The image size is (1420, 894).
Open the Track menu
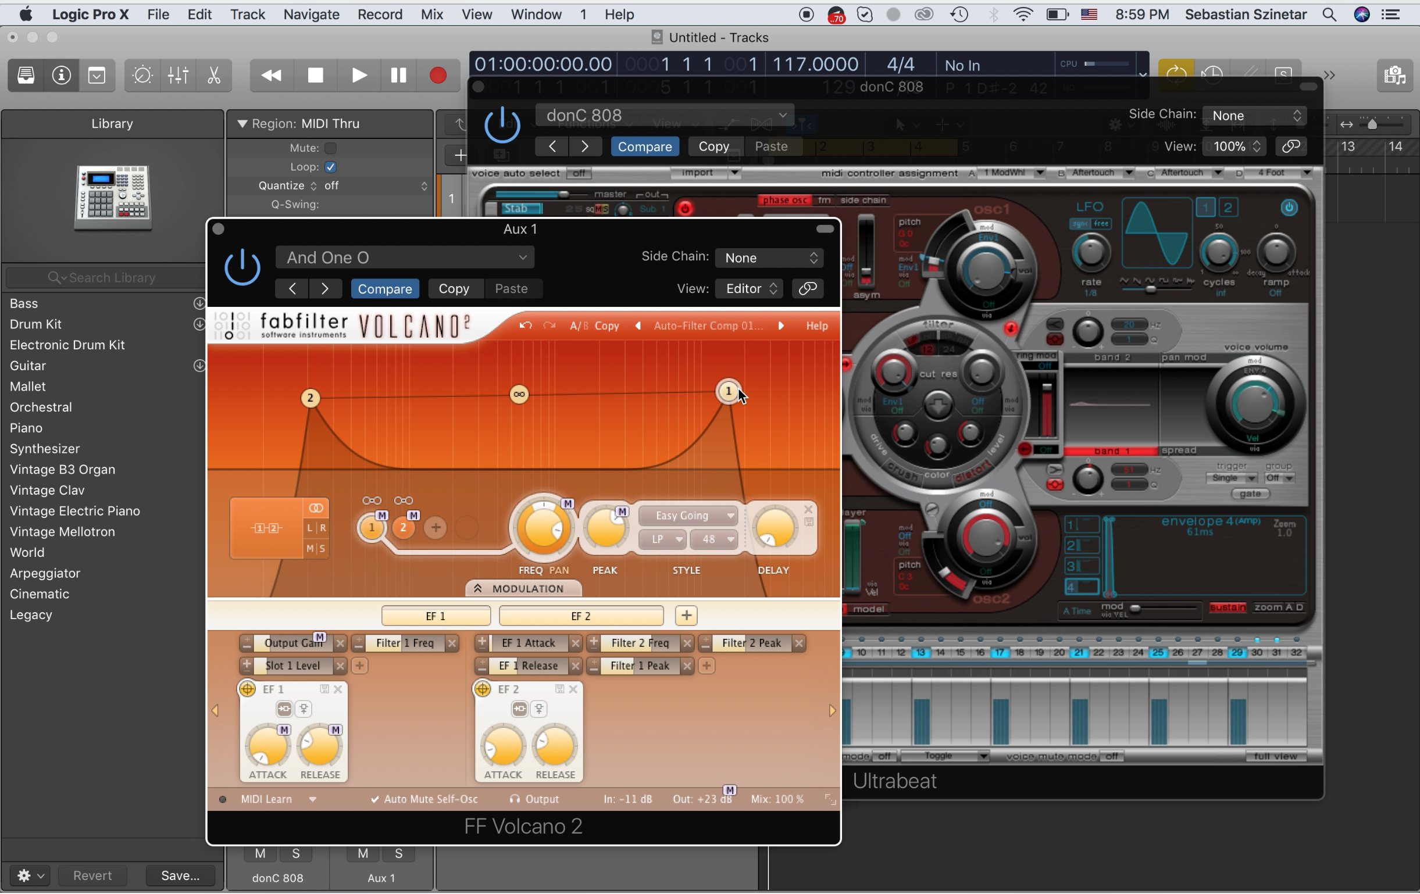247,14
